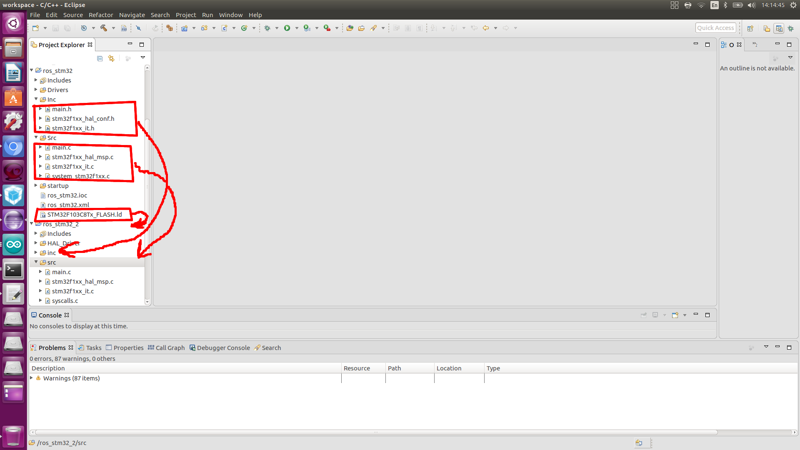800x450 pixels.
Task: Expand the Warnings (87 items) row
Action: [32, 378]
